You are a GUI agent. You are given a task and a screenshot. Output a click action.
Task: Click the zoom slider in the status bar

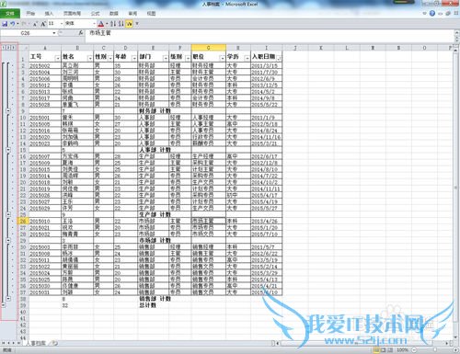point(434,349)
